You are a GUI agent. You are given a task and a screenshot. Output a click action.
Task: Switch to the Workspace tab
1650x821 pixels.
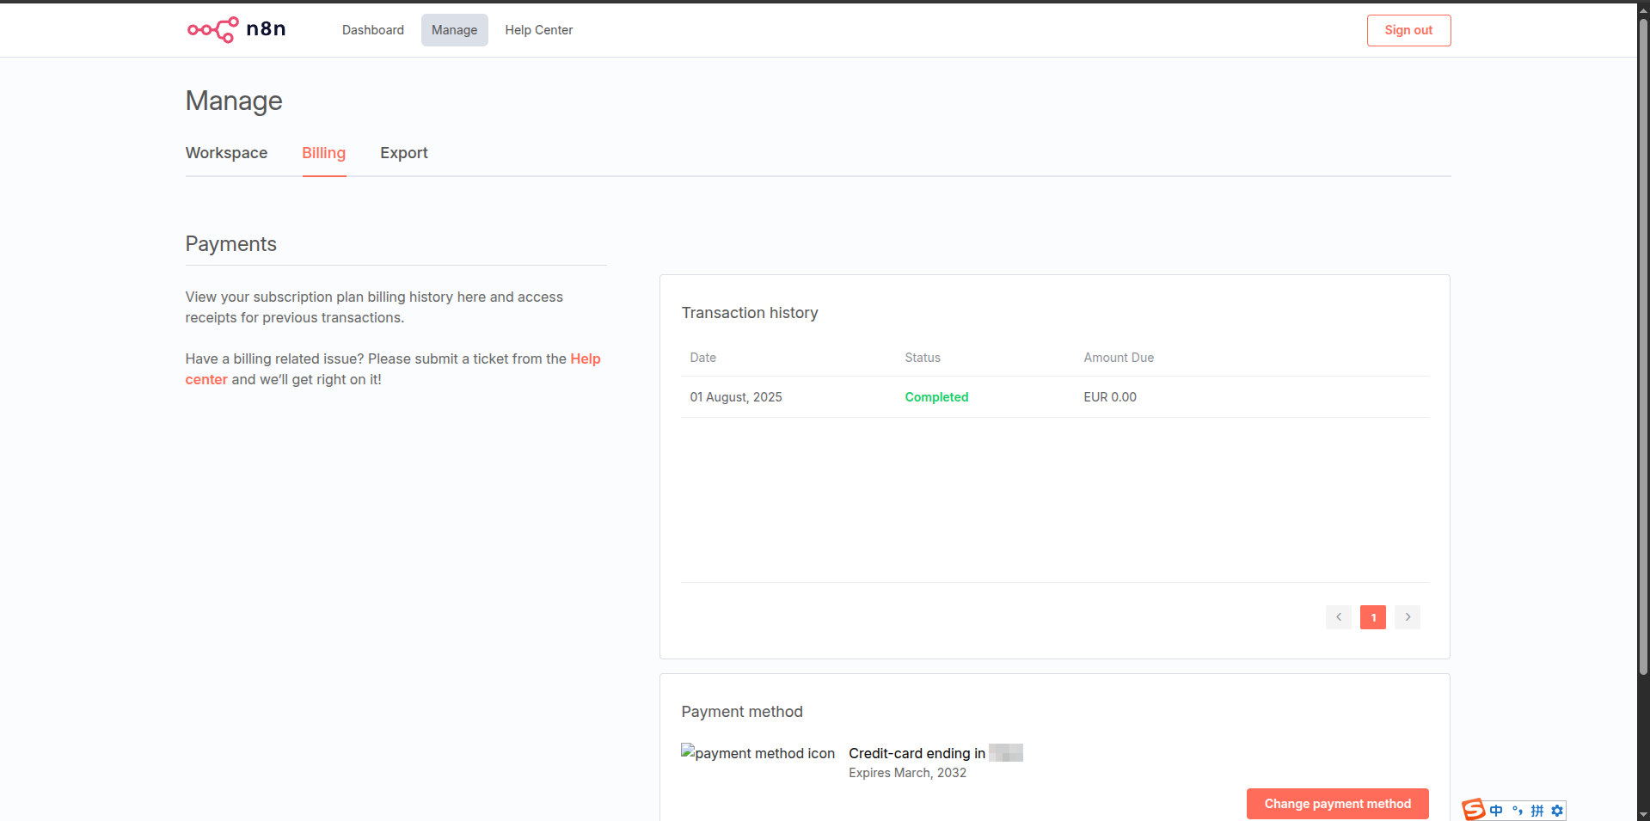(226, 153)
